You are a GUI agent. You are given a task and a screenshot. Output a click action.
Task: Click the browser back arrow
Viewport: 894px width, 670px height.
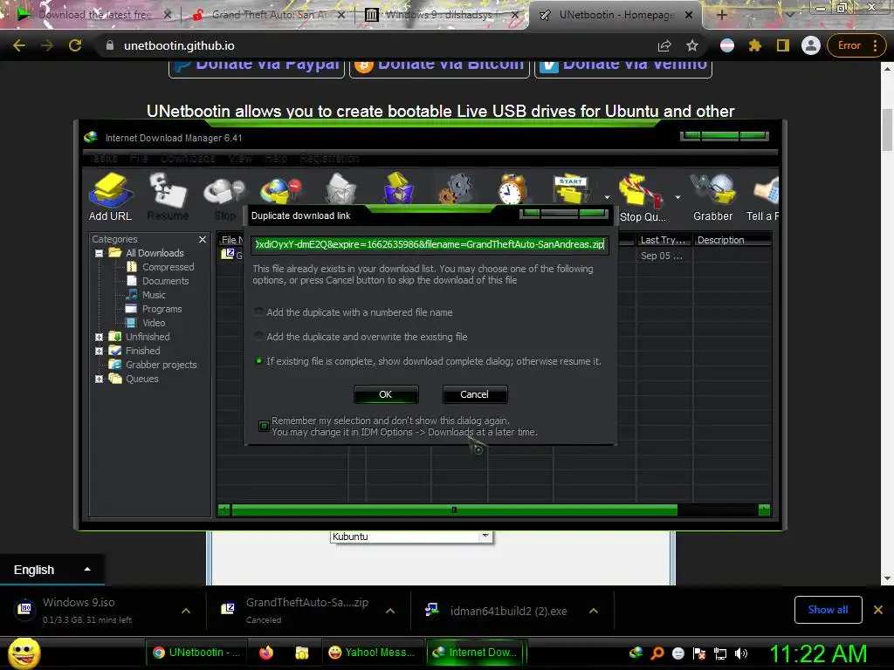click(x=19, y=45)
